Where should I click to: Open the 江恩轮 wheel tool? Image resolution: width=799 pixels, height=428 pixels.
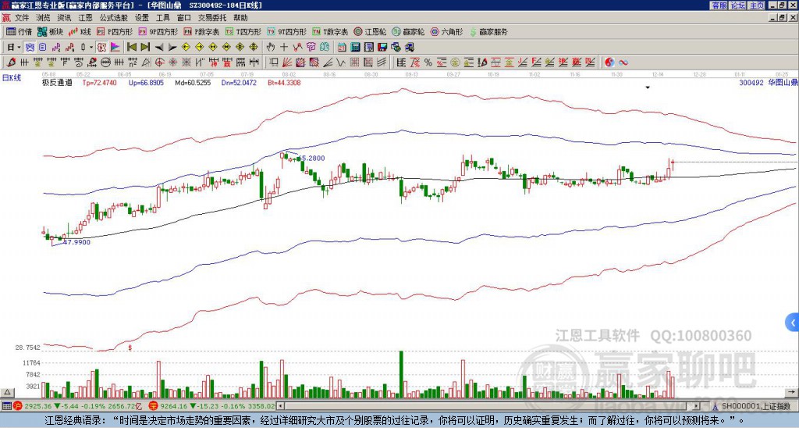click(x=370, y=31)
